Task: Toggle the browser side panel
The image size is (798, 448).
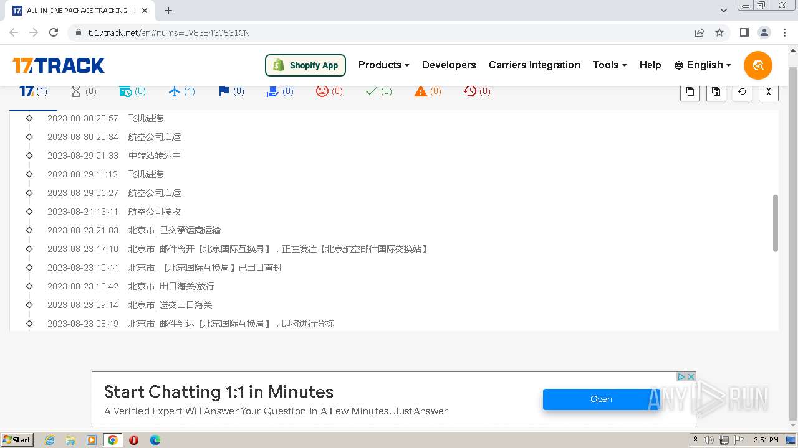Action: pos(744,32)
